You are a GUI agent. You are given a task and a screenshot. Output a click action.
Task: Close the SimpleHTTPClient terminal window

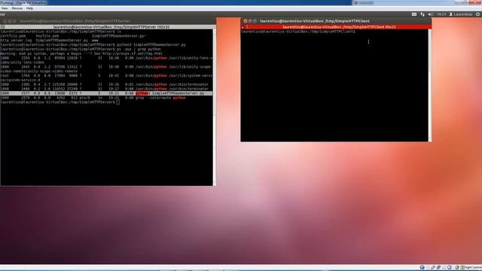point(245,21)
